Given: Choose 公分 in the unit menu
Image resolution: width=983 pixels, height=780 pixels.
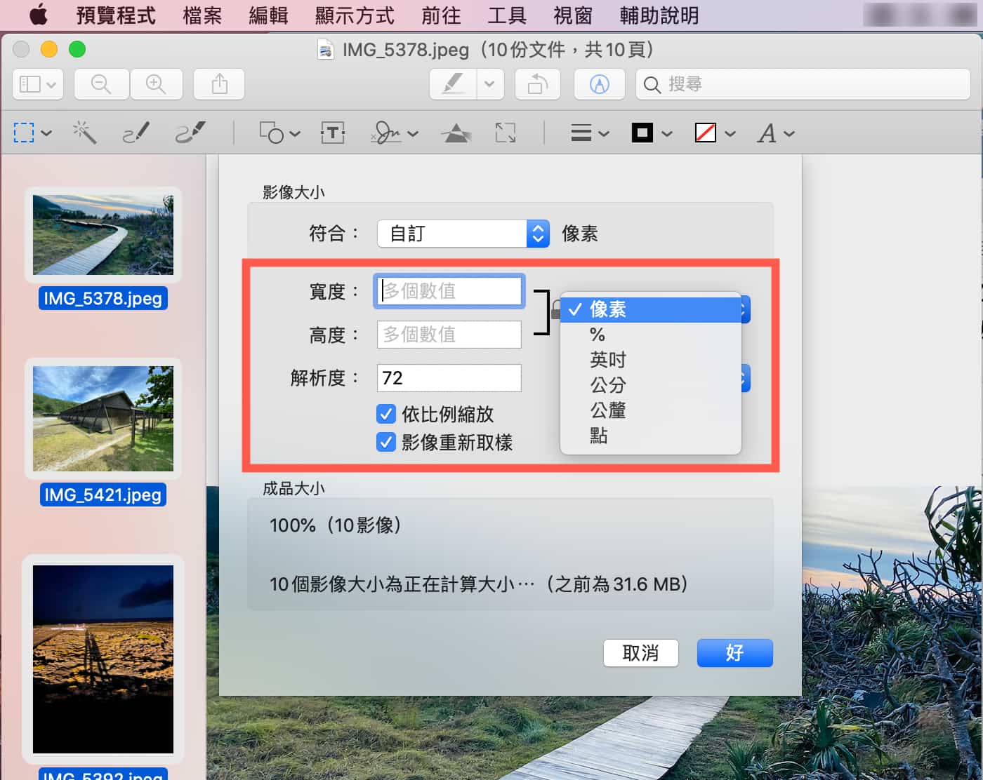Looking at the screenshot, I should (651, 385).
